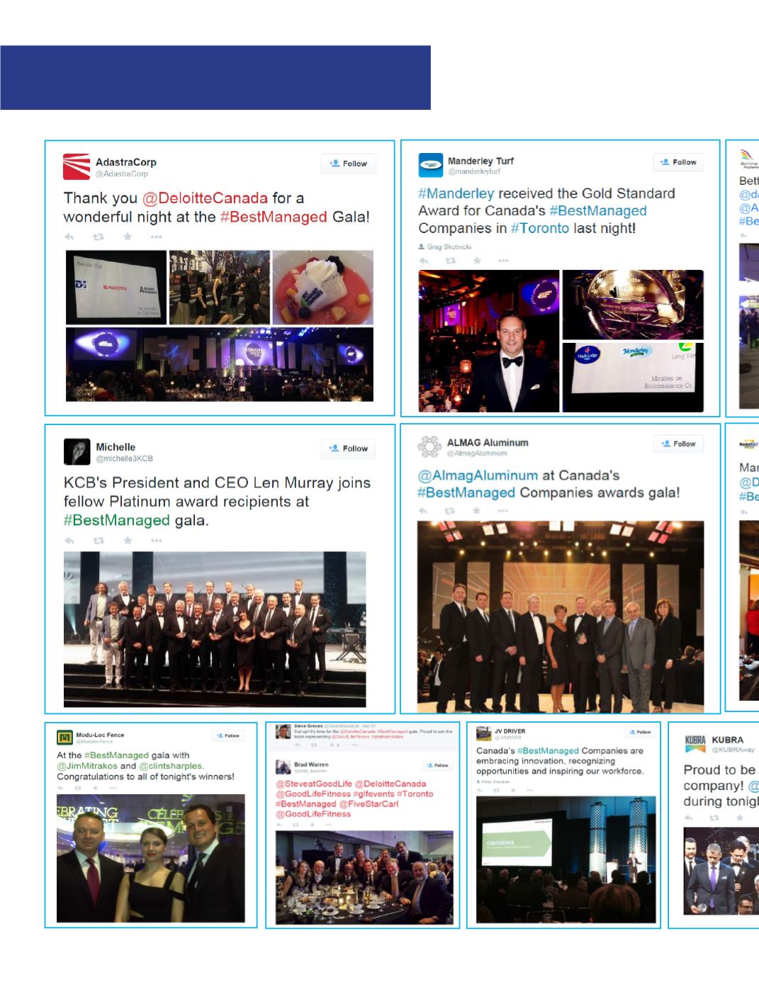Follow Manderley Turf

coord(678,162)
